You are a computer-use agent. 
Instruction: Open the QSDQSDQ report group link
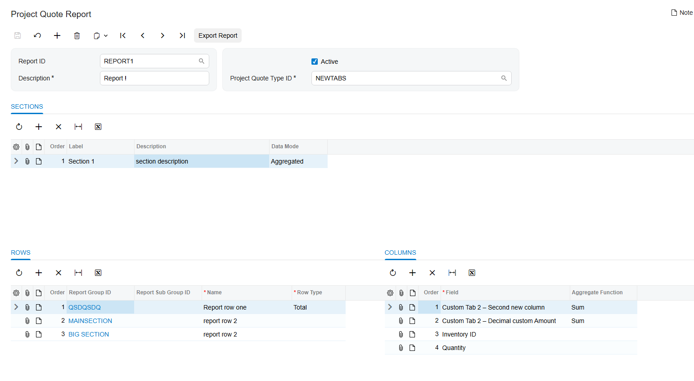[85, 307]
